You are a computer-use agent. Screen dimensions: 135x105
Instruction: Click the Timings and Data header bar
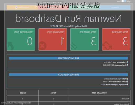click(68, 75)
